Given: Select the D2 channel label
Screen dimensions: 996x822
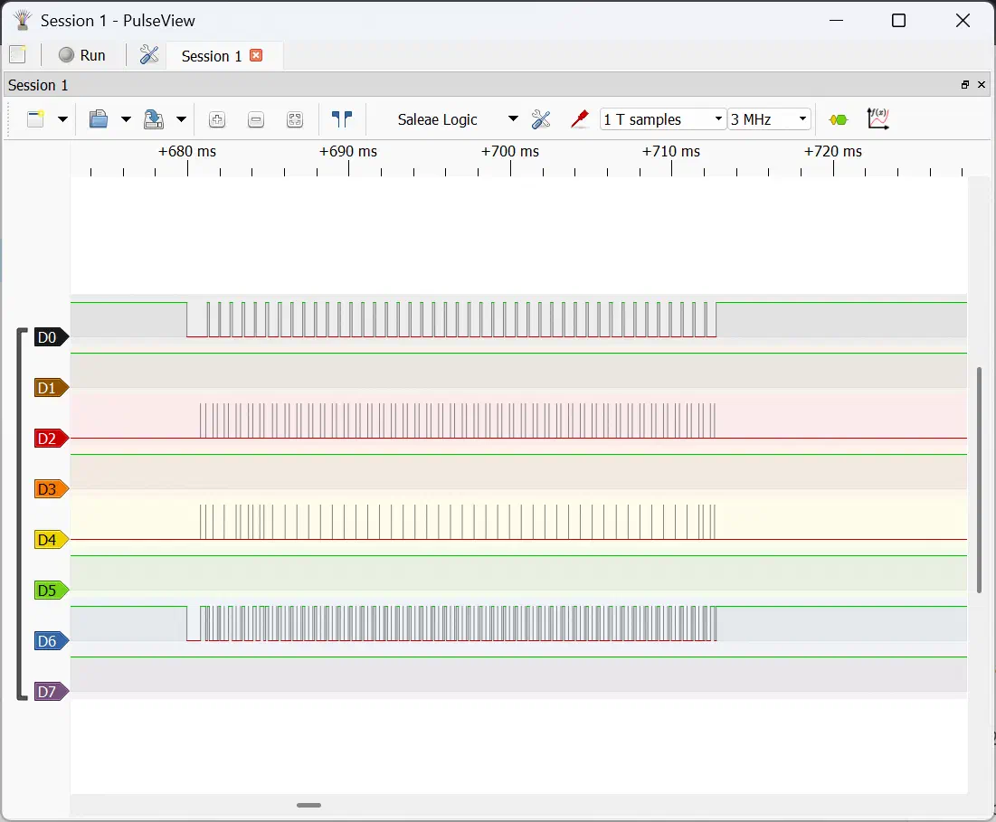Looking at the screenshot, I should click(x=51, y=439).
